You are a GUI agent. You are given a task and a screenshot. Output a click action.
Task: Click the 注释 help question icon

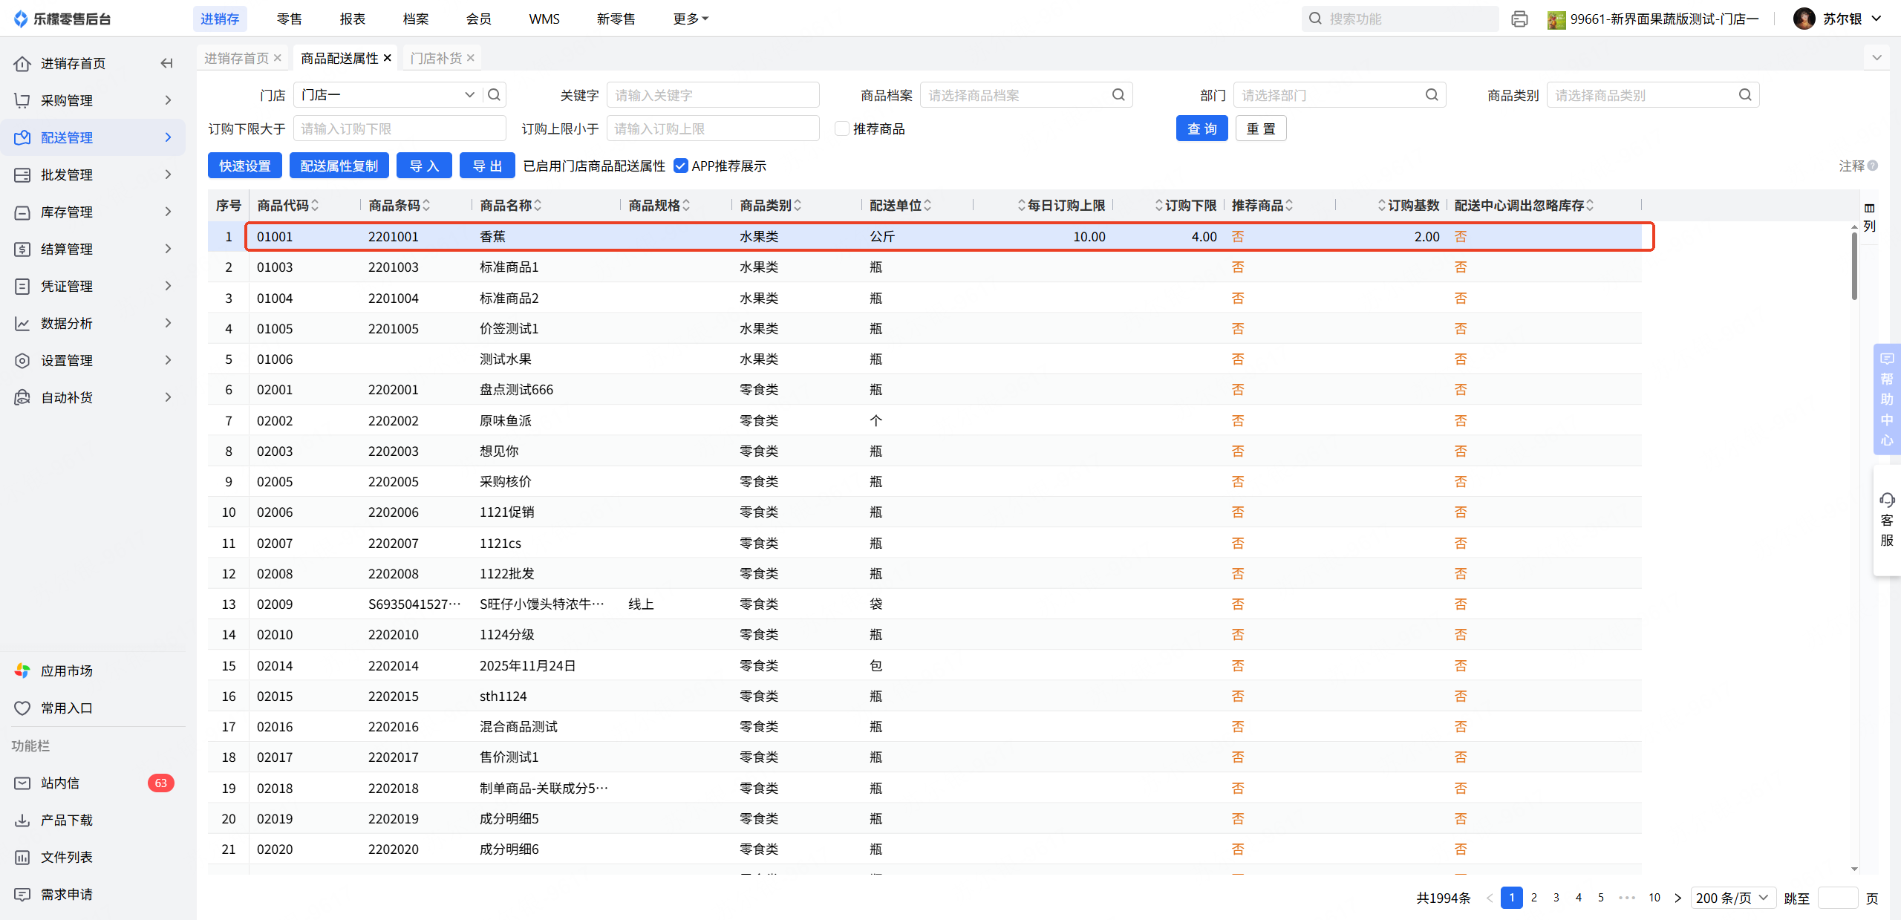click(x=1874, y=166)
